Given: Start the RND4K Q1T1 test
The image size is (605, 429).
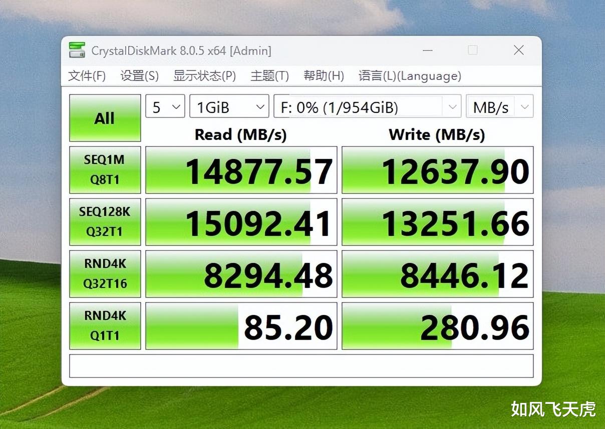Looking at the screenshot, I should pos(105,326).
